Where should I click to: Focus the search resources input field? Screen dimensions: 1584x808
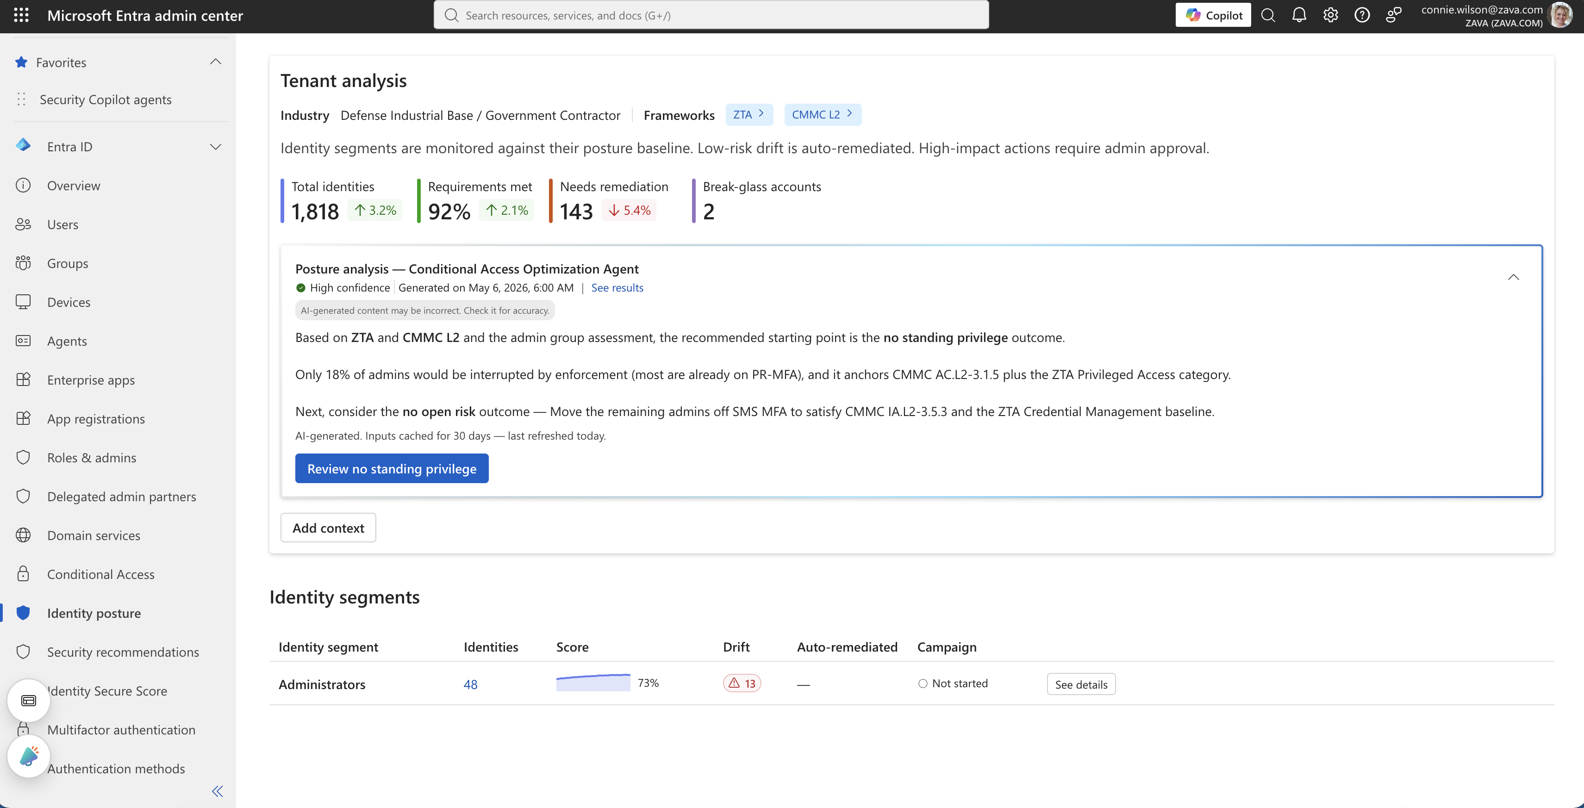click(x=711, y=15)
